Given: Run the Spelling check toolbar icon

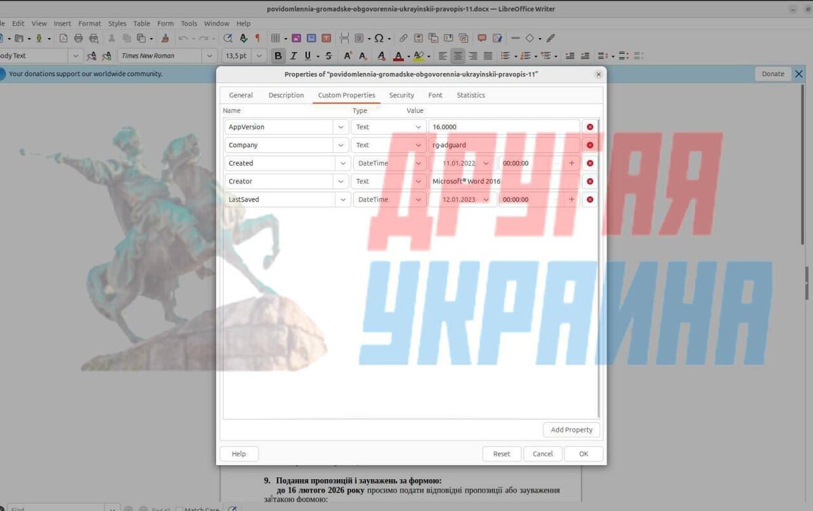Looking at the screenshot, I should coord(243,39).
